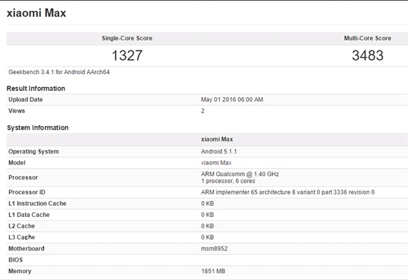
Task: Click the Model row label
Action: (17, 162)
